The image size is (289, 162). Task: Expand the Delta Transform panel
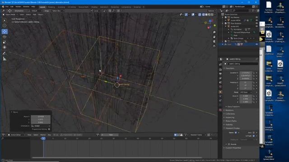[233, 107]
